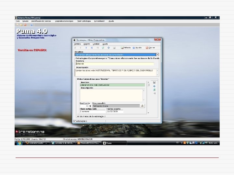234x175 pixels.
Task: Click goal Nombre field Liberar el sitio web
Action: point(112,85)
